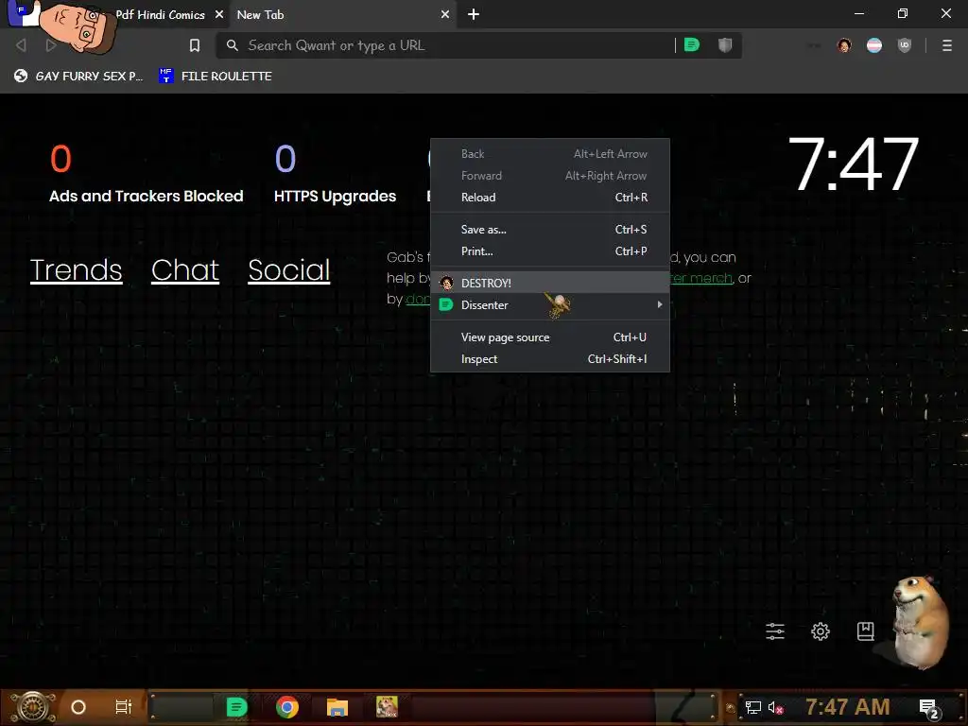Open the notification center icon
The width and height of the screenshot is (968, 726).
[928, 708]
